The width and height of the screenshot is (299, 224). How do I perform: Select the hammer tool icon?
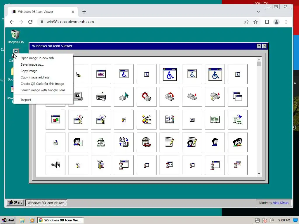(101, 165)
